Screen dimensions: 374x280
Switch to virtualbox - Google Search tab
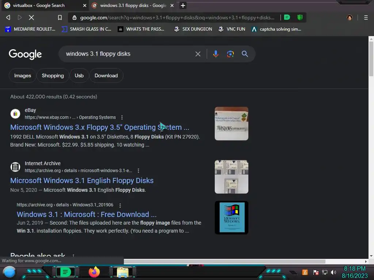[45, 5]
